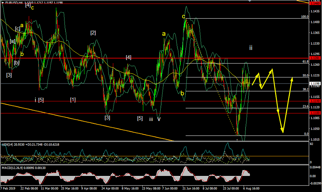Click the '21 Jun 16:00' time axis label
This screenshot has height=192, width=322.
[x=190, y=188]
